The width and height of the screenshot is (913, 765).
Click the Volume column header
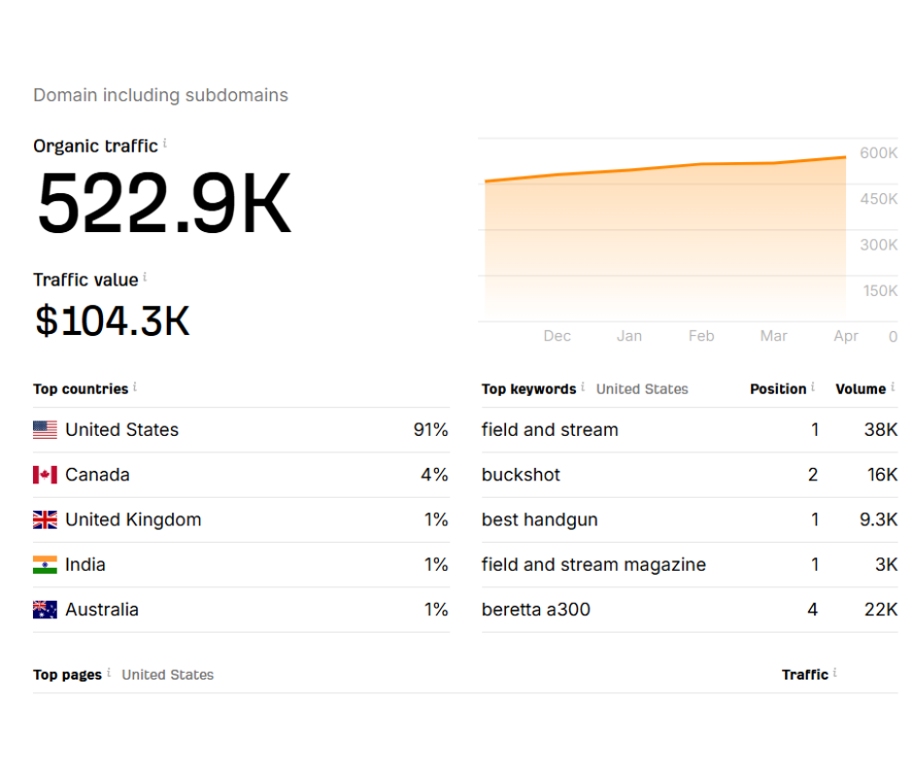click(861, 389)
